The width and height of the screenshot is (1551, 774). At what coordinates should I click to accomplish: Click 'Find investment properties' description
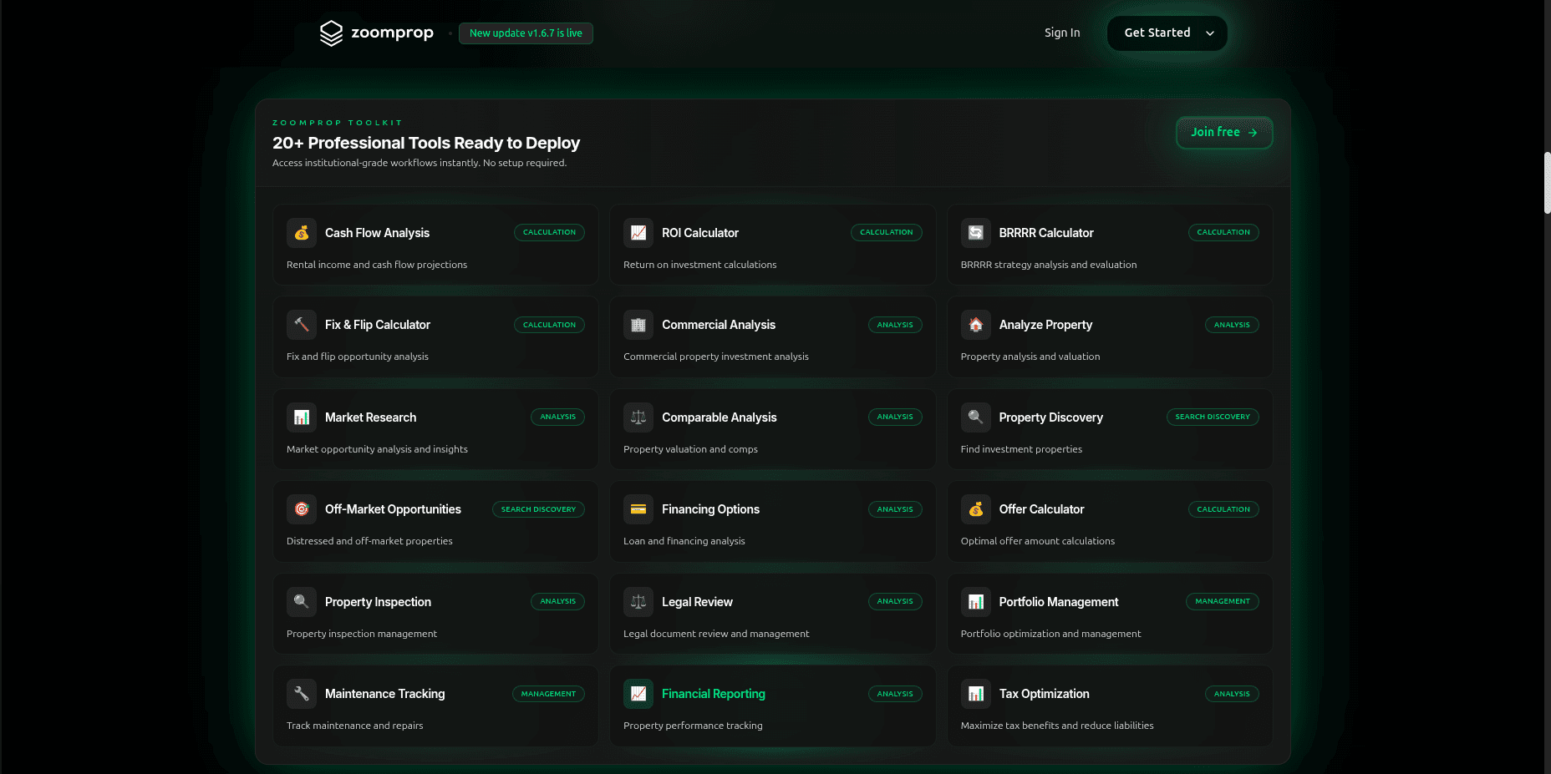pyautogui.click(x=1021, y=449)
